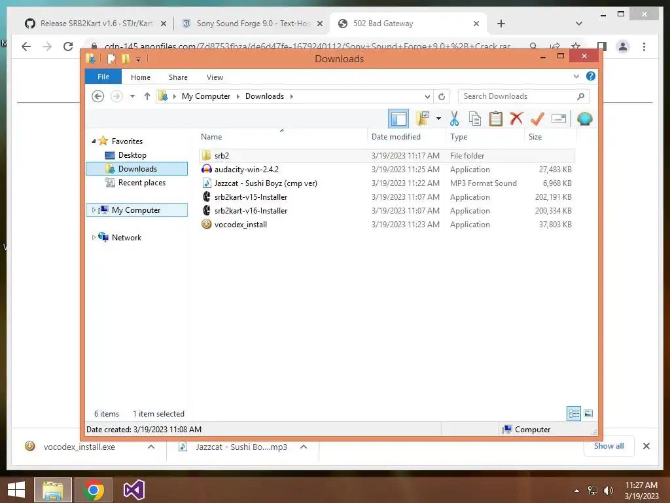Viewport: 670px width, 503px height.
Task: Go up one folder level
Action: click(147, 96)
